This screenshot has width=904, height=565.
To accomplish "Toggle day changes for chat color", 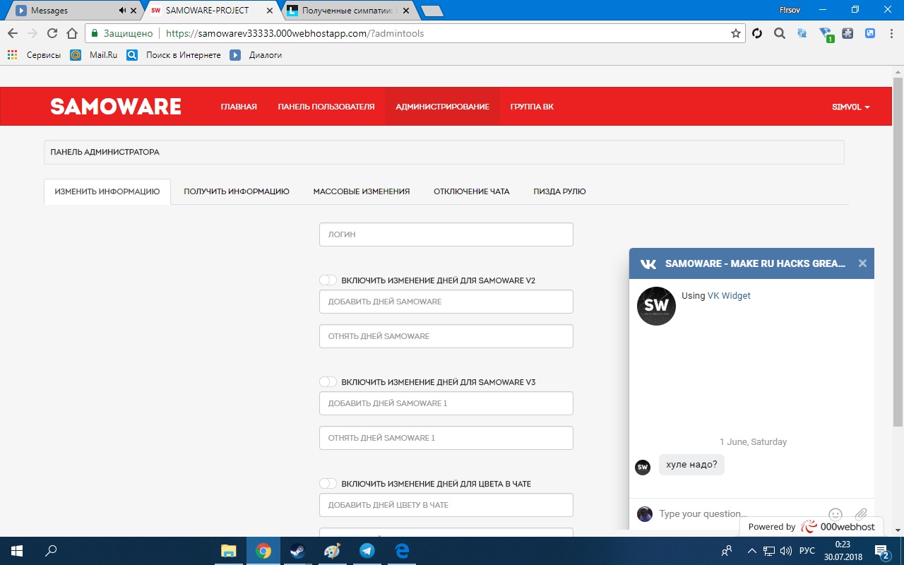I will (328, 484).
